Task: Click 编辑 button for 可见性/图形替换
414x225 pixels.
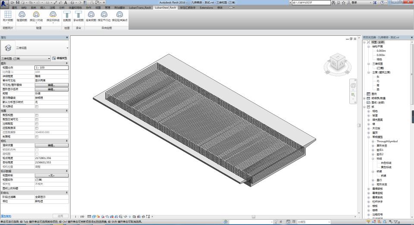Action: point(51,85)
